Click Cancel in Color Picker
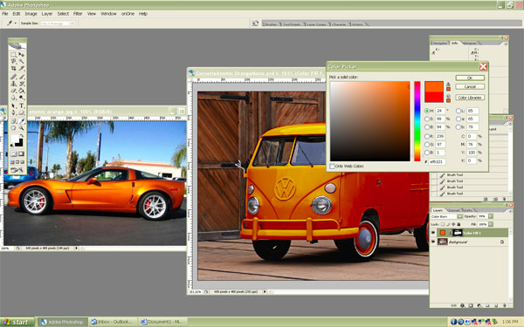 pyautogui.click(x=470, y=86)
